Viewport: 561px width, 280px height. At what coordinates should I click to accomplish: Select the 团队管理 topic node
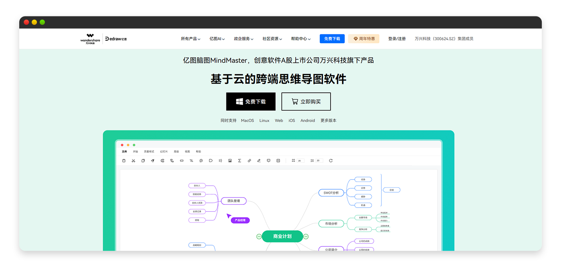[234, 201]
